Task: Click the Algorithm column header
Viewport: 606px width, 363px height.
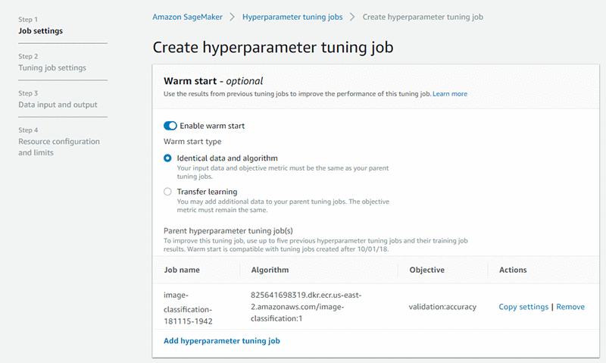Action: [x=270, y=270]
